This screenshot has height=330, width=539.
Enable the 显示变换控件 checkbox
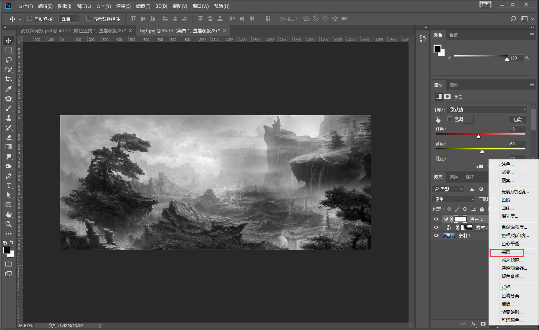(x=88, y=19)
